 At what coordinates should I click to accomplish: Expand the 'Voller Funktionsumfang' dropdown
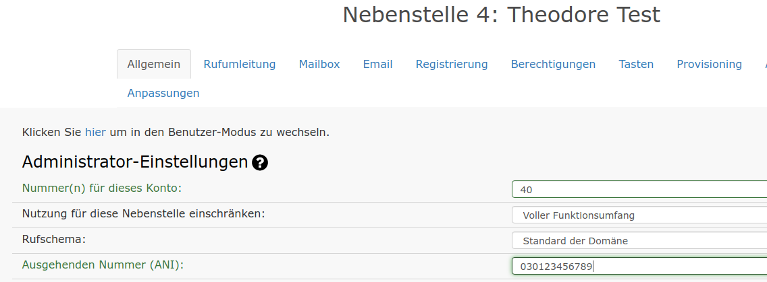[639, 215]
